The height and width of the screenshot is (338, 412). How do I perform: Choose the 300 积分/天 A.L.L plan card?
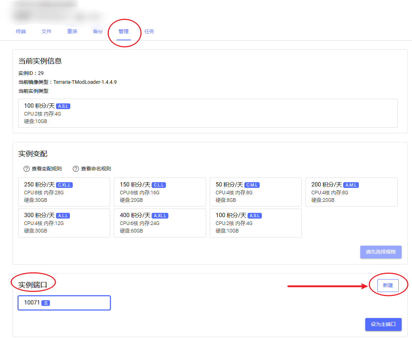coord(64,223)
